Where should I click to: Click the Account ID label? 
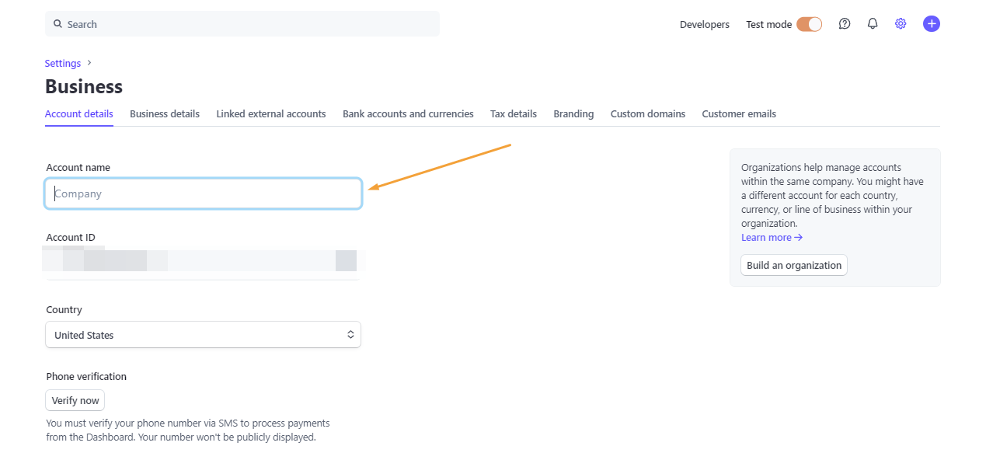click(x=71, y=237)
